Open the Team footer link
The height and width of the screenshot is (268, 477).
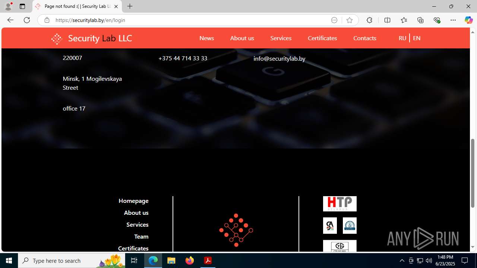pyautogui.click(x=141, y=236)
